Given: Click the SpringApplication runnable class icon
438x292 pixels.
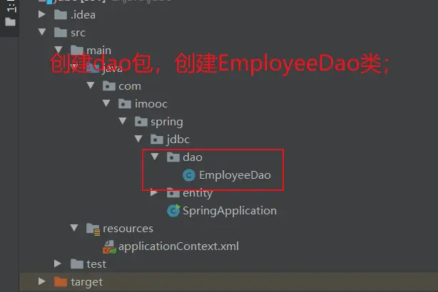Looking at the screenshot, I should (173, 211).
